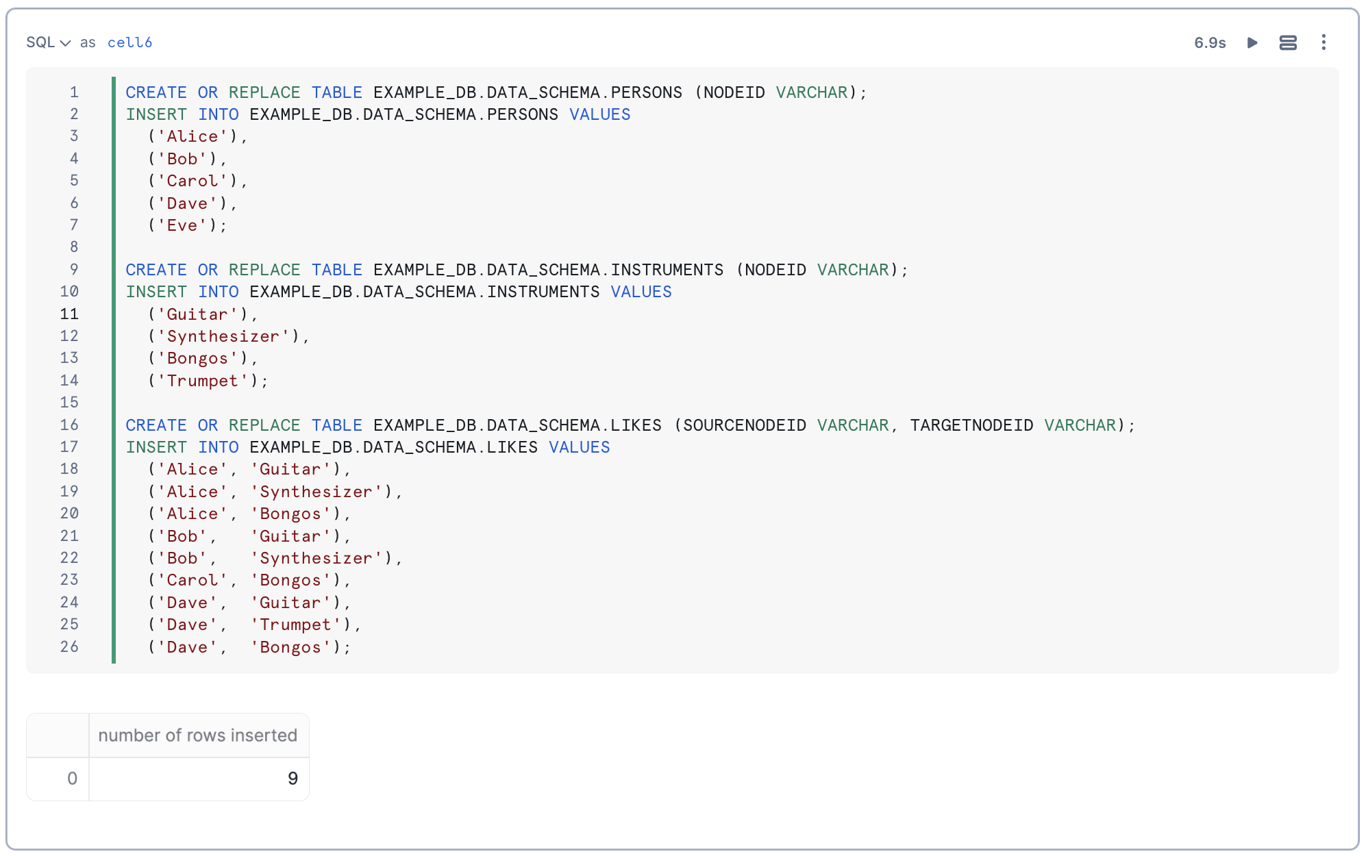1366x856 pixels.
Task: Click the VALUES keyword on line 10
Action: [x=641, y=292]
